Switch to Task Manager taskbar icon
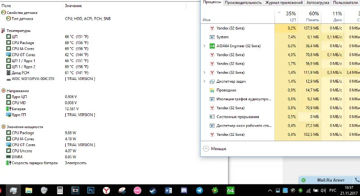Image resolution: width=360 pixels, height=196 pixels. click(x=13, y=190)
